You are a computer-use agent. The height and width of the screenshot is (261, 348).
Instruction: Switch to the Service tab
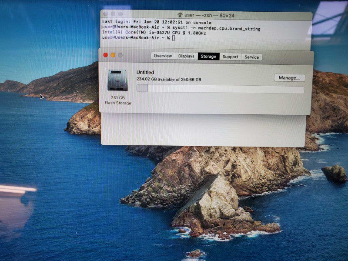coord(252,57)
